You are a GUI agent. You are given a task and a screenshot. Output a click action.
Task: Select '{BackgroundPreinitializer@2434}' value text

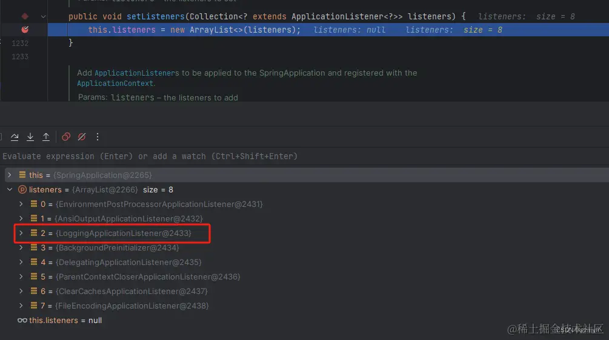point(118,247)
